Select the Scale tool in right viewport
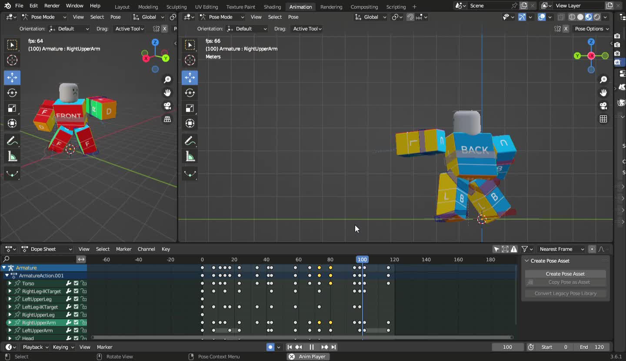This screenshot has width=626, height=361. pyautogui.click(x=190, y=108)
